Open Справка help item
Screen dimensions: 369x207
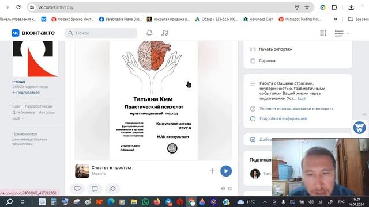(267, 60)
